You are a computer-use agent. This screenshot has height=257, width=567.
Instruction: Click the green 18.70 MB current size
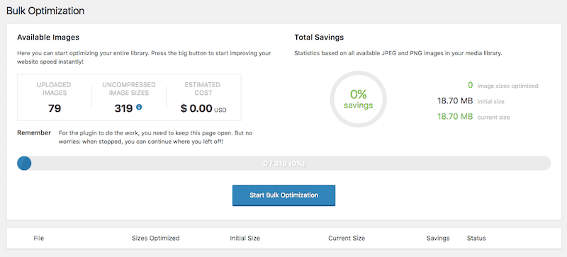point(455,117)
